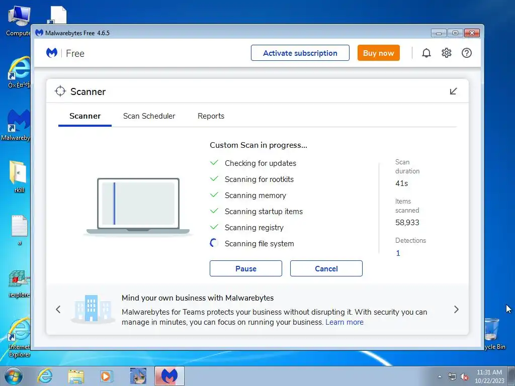The image size is (515, 386).
Task: Click the Scanner crosshair icon
Action: click(x=60, y=91)
